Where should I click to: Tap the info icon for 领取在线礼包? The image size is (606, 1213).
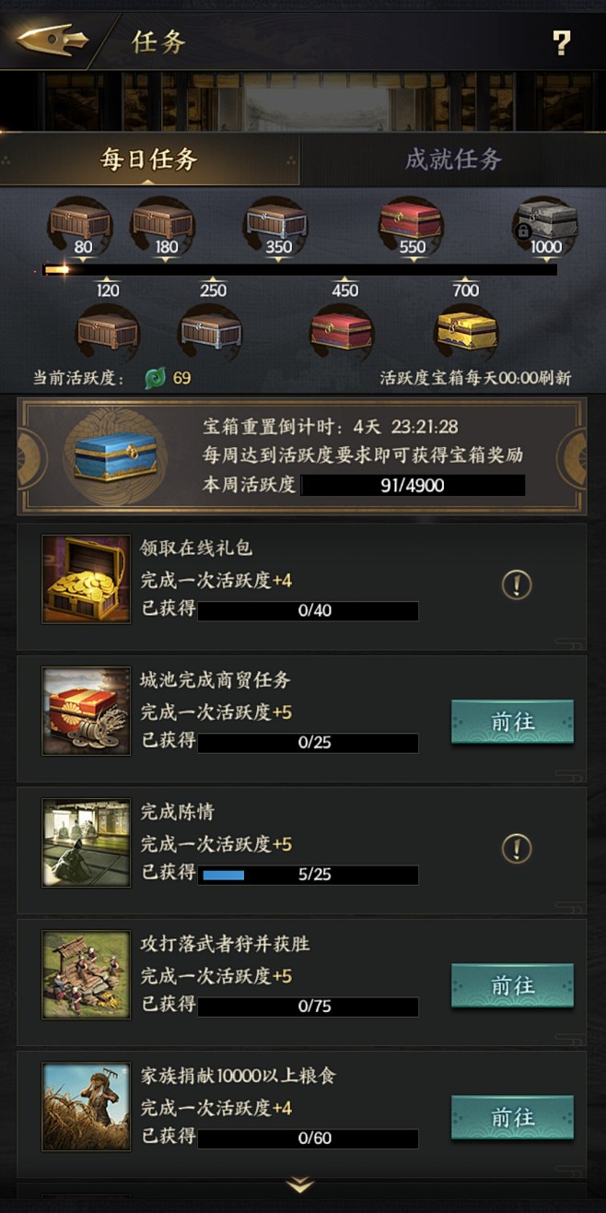click(x=517, y=583)
